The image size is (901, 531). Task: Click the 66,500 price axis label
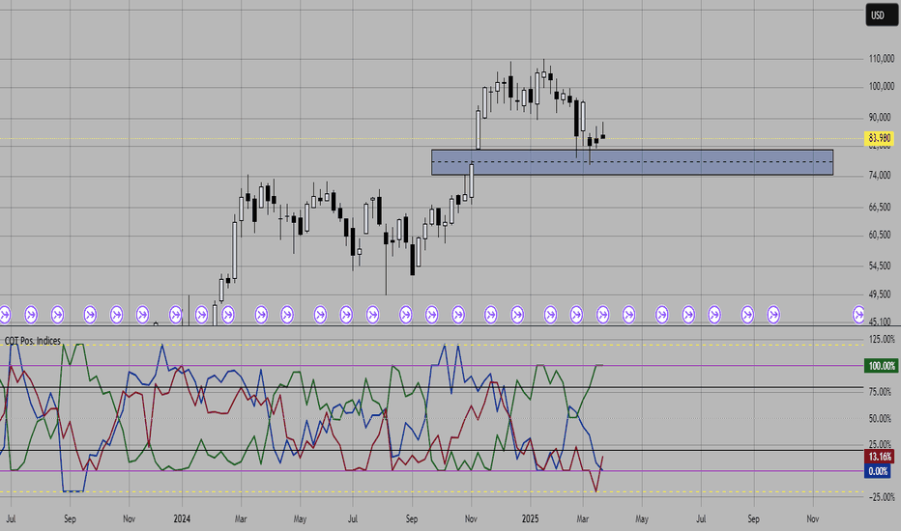pos(880,208)
